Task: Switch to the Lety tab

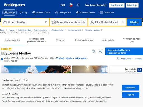Action: click(23, 13)
